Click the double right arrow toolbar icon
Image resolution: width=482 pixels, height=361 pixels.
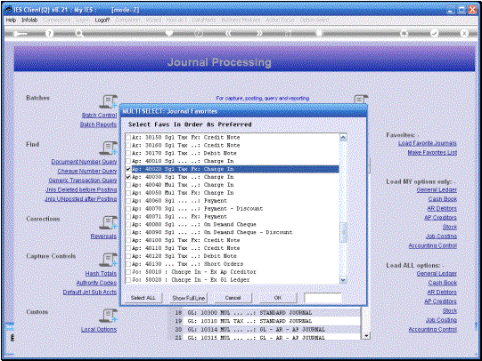tap(259, 34)
